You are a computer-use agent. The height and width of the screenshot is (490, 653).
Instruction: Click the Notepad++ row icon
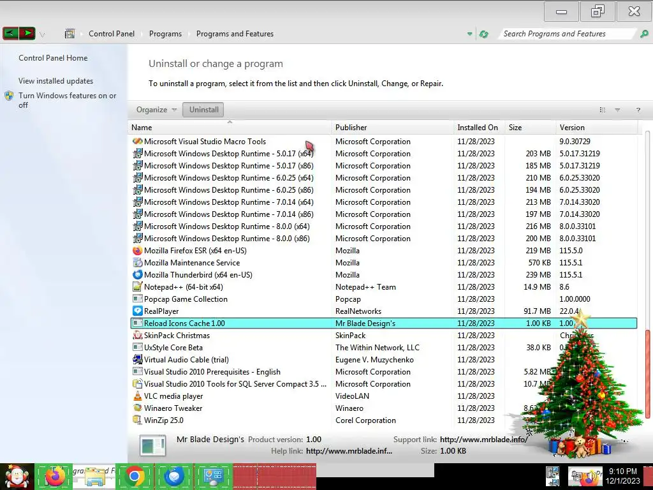(138, 286)
